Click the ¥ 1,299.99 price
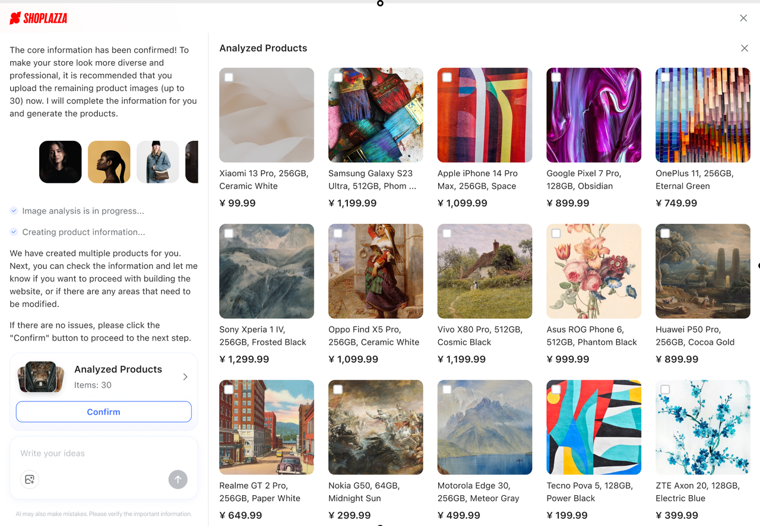 [x=245, y=359]
